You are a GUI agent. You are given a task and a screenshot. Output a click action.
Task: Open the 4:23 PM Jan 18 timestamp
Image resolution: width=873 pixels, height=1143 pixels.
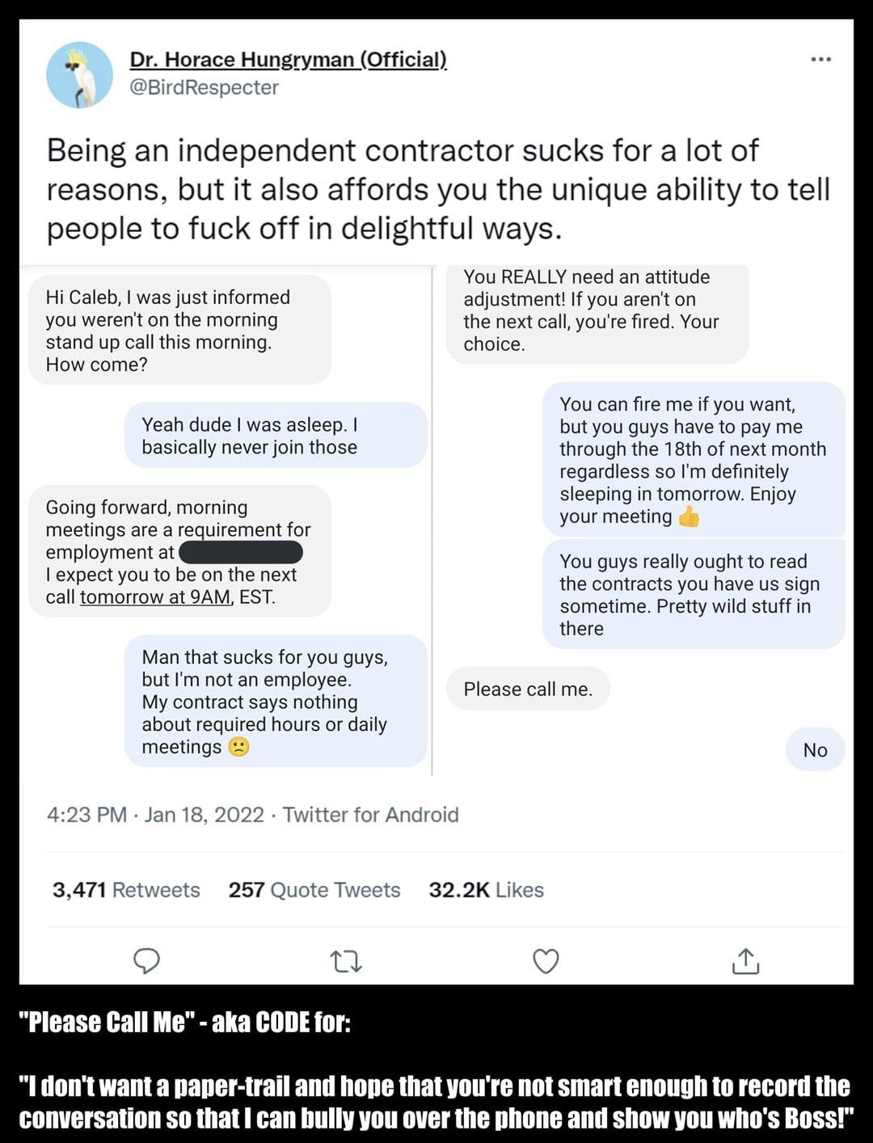click(155, 814)
